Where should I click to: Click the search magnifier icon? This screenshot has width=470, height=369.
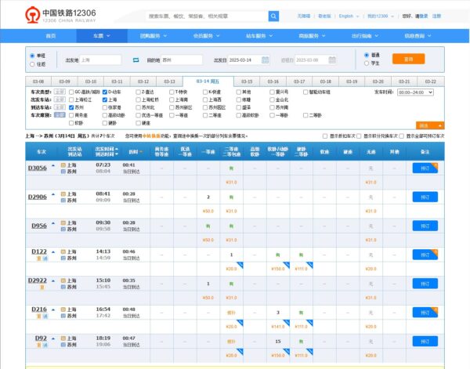tap(273, 16)
